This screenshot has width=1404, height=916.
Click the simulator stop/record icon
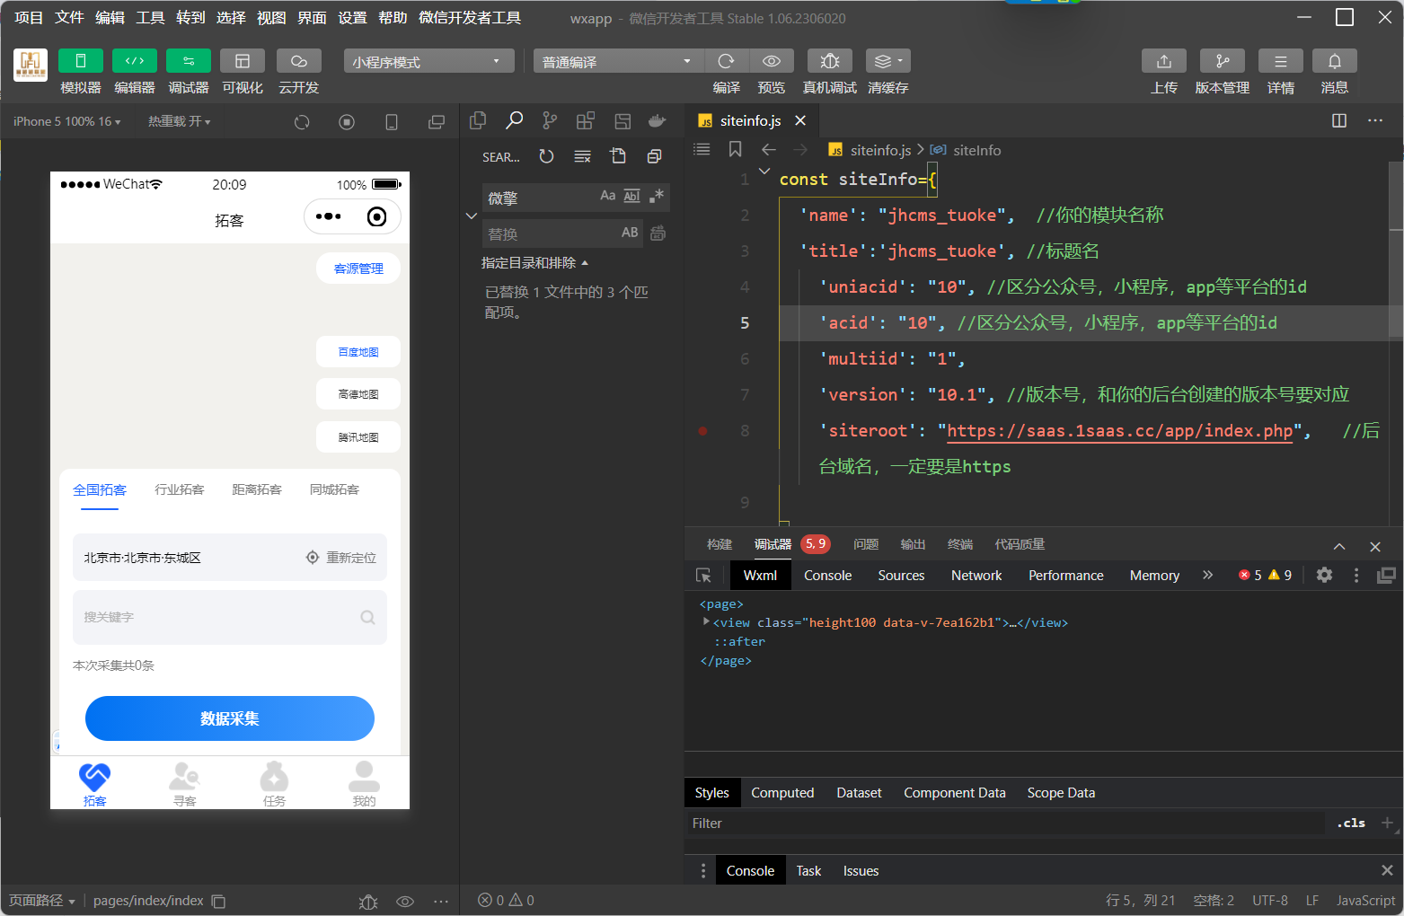[347, 122]
